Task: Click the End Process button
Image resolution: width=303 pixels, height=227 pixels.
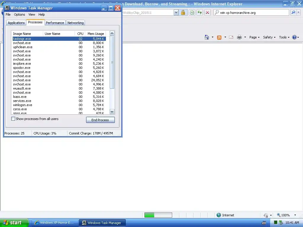Action: coord(100,120)
